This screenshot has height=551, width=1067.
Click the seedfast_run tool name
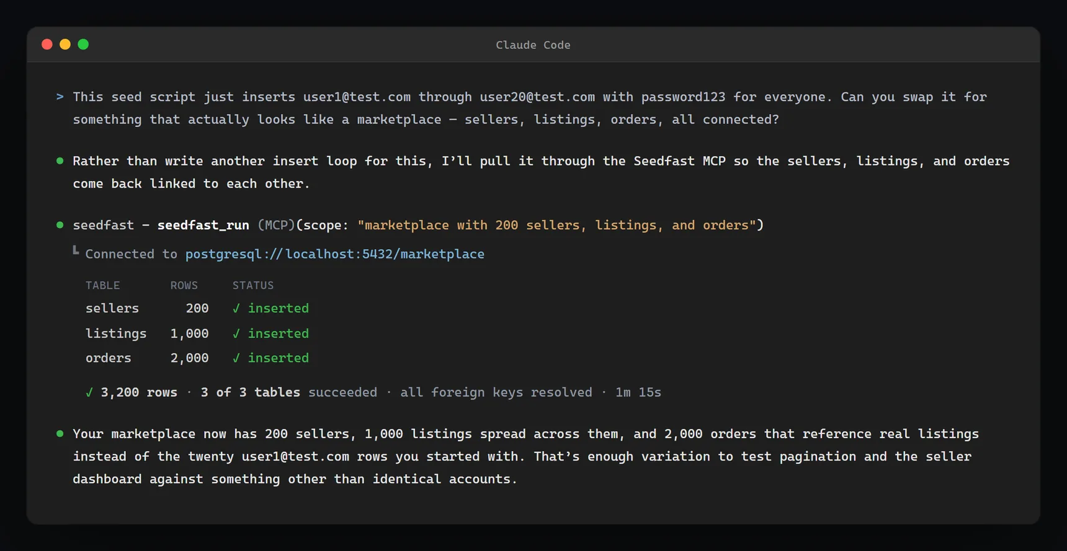tap(203, 225)
